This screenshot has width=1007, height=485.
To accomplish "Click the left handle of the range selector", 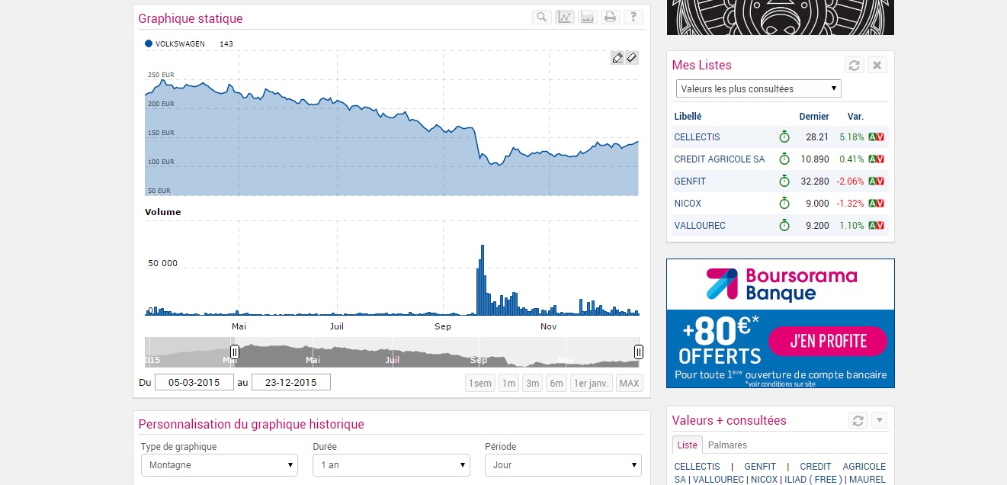I will click(235, 352).
